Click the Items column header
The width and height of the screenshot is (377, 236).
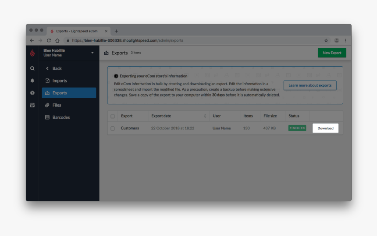click(248, 116)
